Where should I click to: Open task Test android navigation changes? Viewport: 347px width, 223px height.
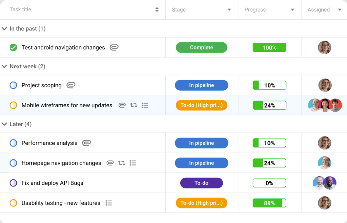point(63,47)
